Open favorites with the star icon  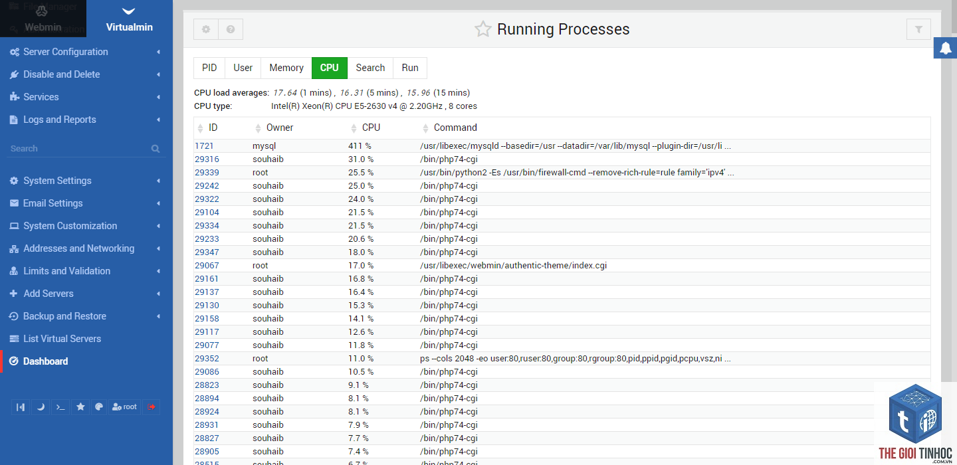coord(80,407)
